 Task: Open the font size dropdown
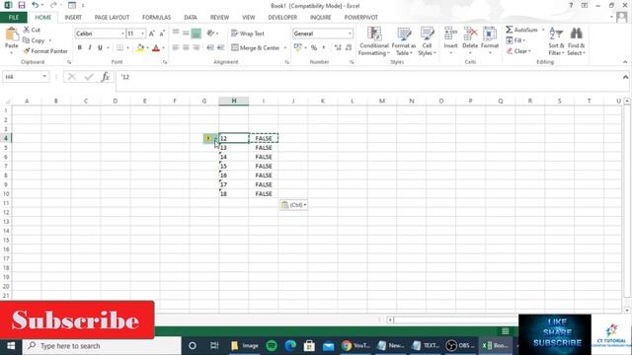point(142,34)
